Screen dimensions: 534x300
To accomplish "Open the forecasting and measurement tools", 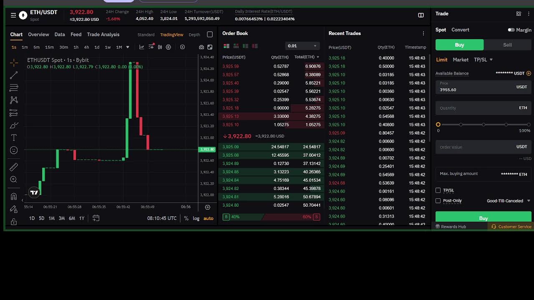I will tap(14, 113).
